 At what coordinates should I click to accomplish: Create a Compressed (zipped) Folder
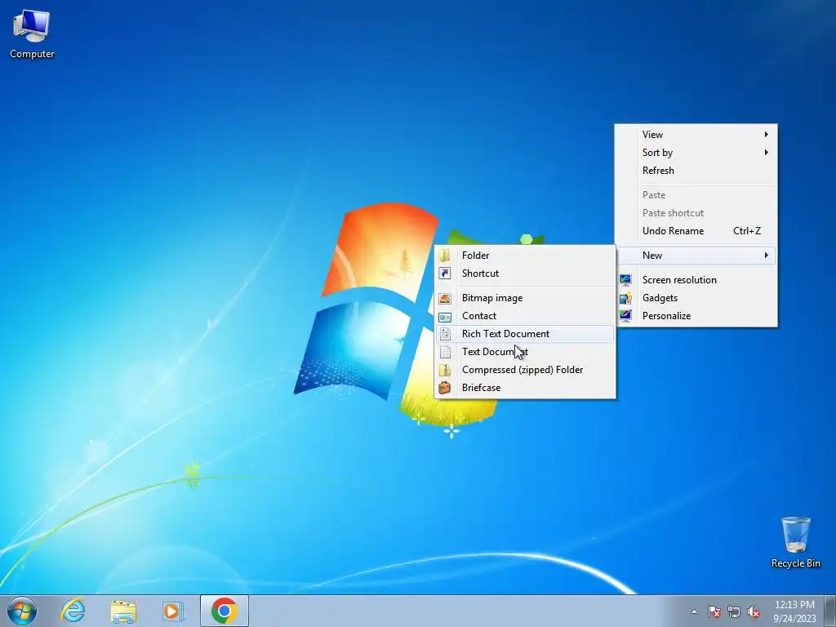(525, 370)
